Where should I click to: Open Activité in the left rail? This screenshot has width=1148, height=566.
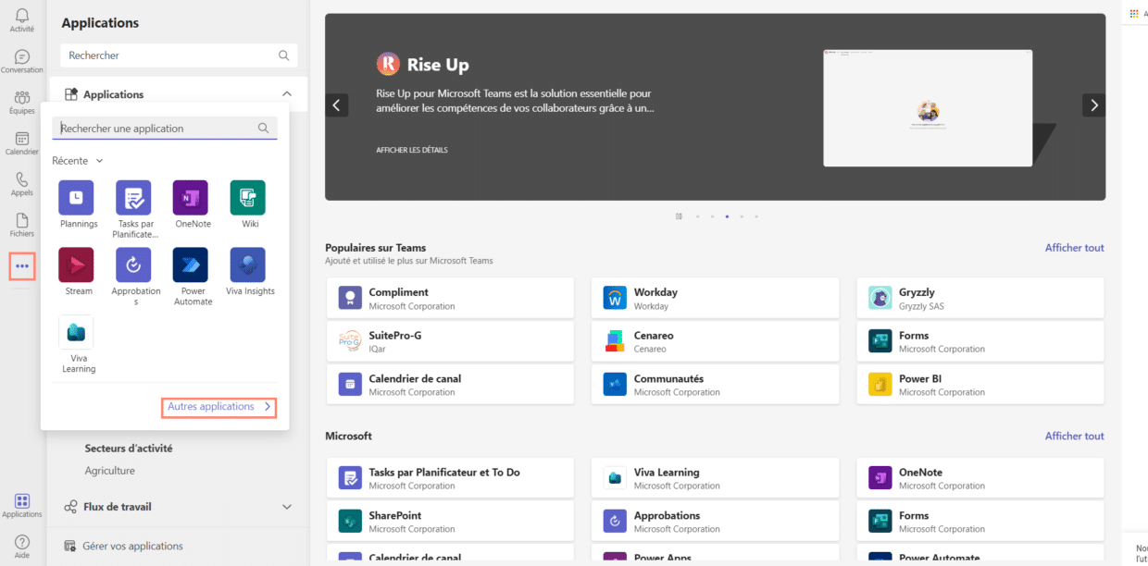pos(22,19)
